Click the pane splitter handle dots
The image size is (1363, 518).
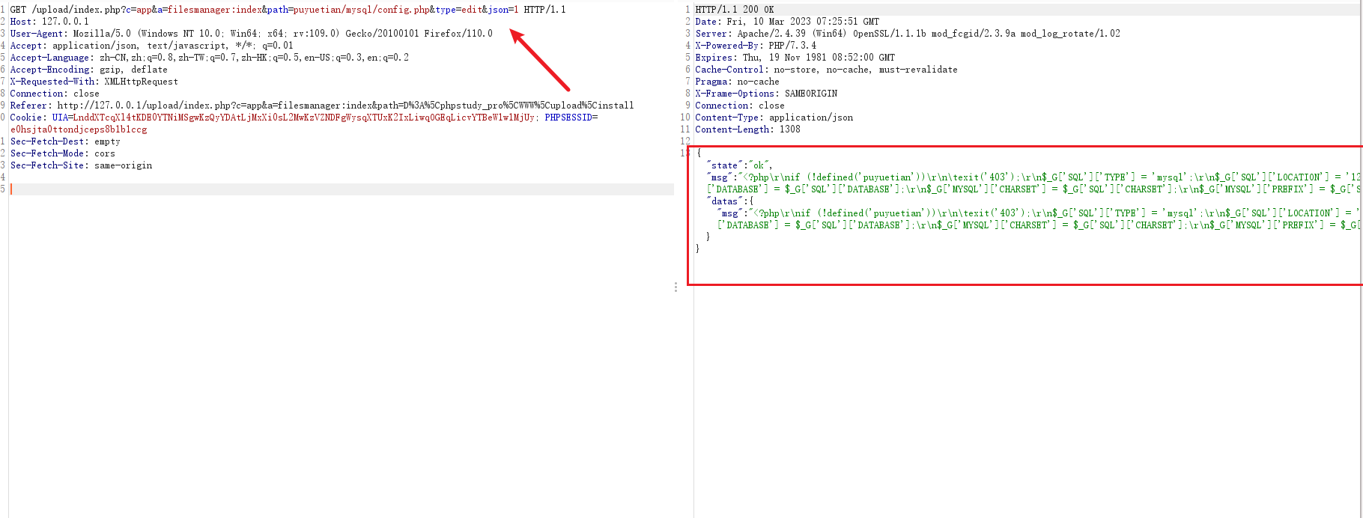pos(676,287)
